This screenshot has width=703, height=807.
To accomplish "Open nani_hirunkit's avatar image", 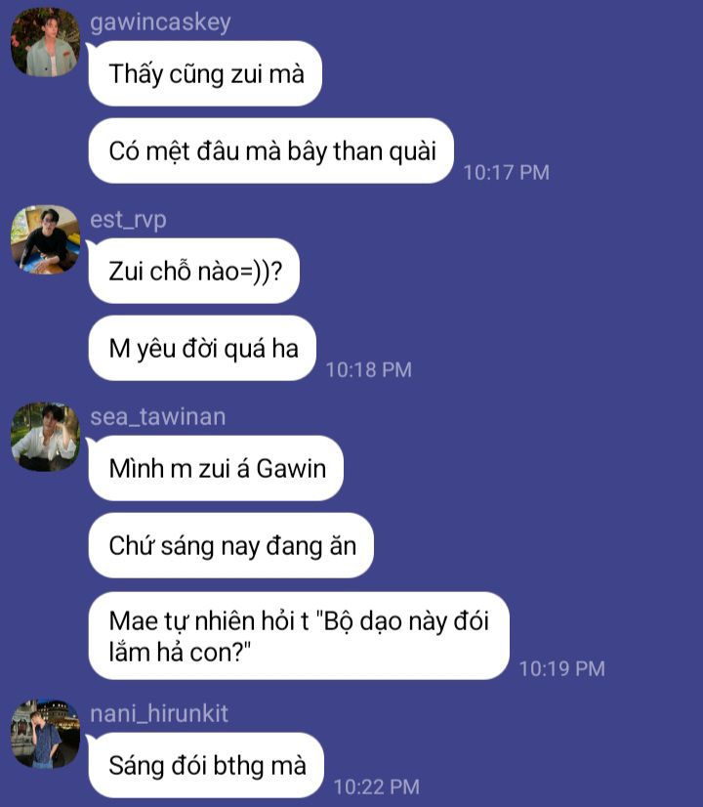I will pos(45,734).
